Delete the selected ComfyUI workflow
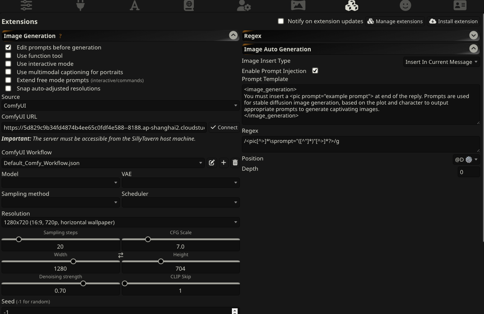Screen dimensions: 484x314 [235, 163]
